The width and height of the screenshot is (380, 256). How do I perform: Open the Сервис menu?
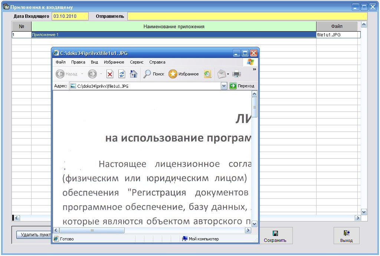[137, 62]
